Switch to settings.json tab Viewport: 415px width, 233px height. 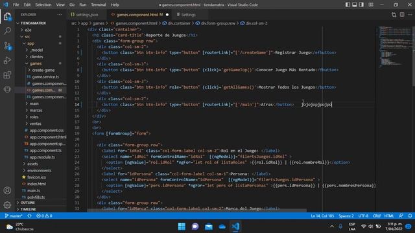(87, 15)
